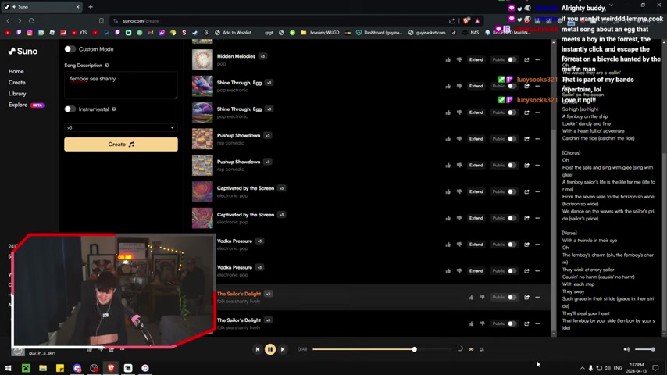Adjust the player volume slider
The height and width of the screenshot is (375, 667).
(645, 349)
